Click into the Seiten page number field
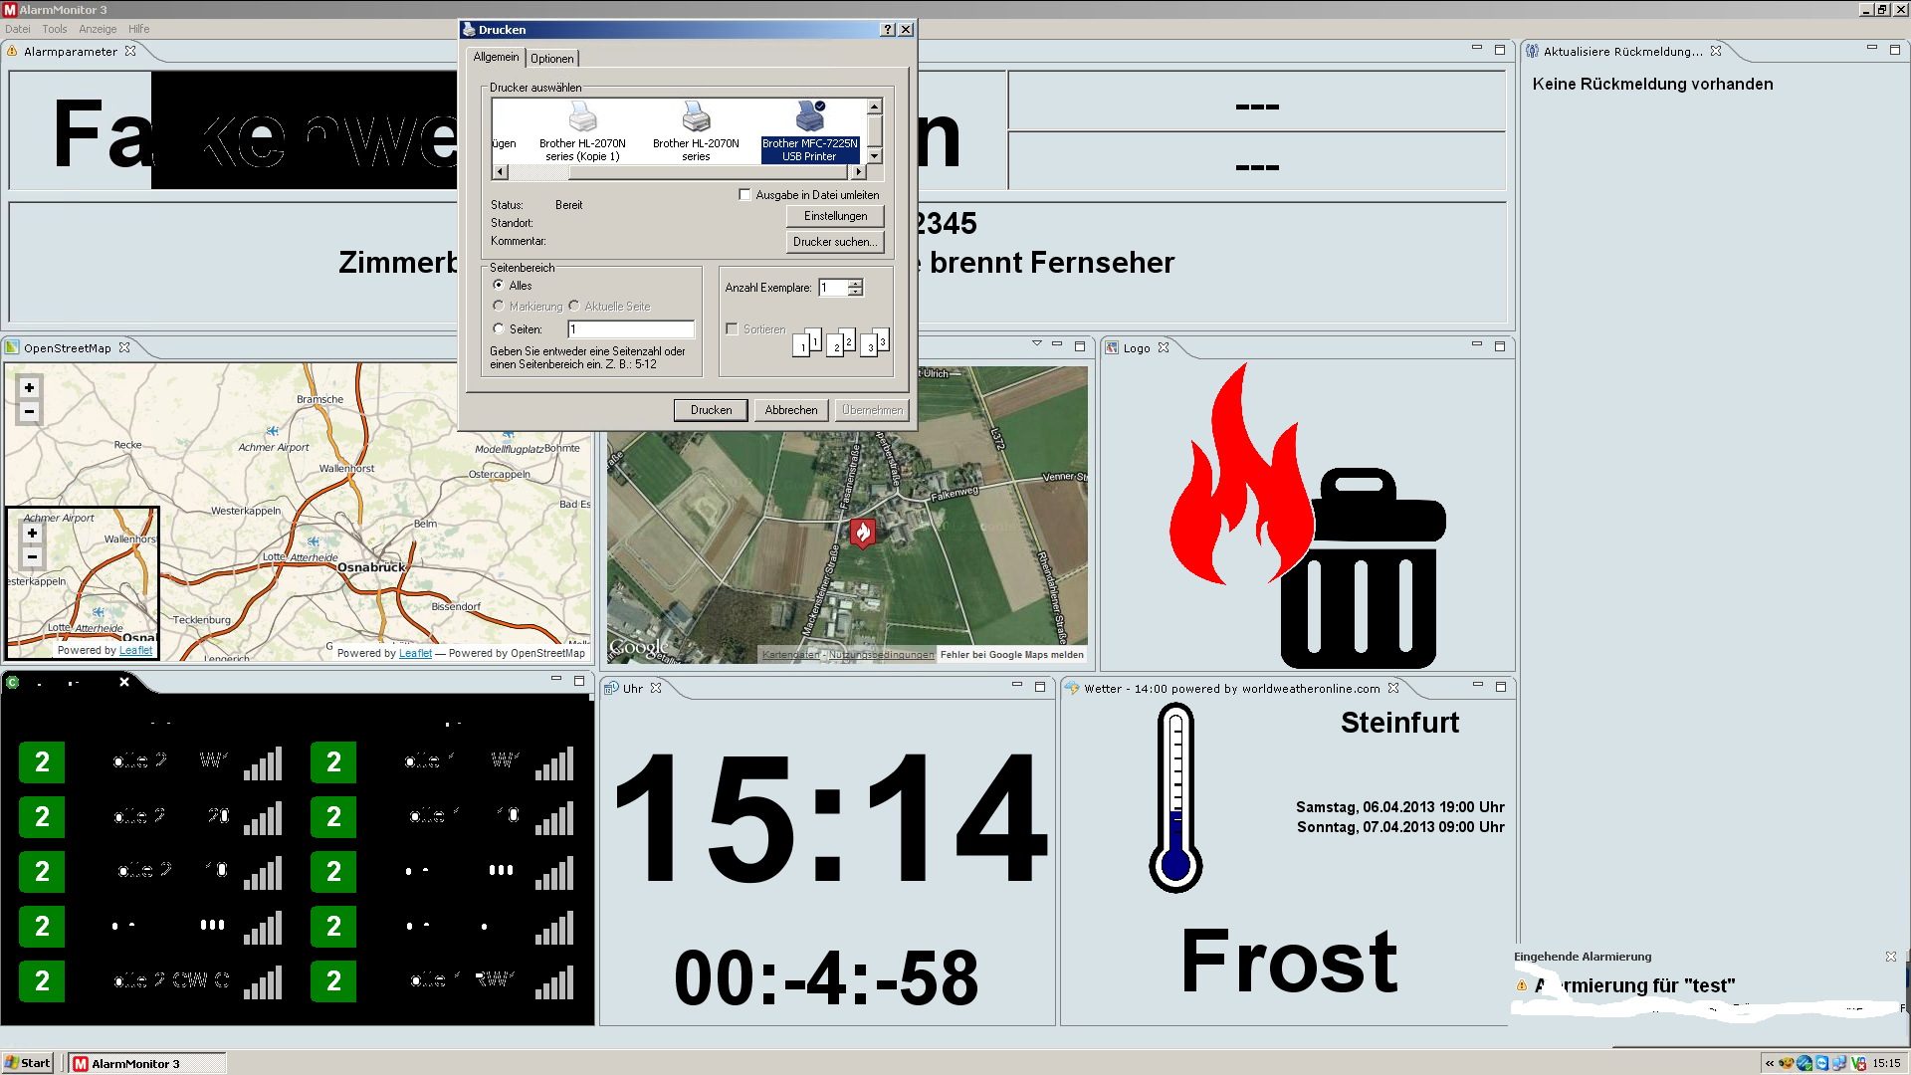The height and width of the screenshot is (1075, 1911). tap(630, 329)
